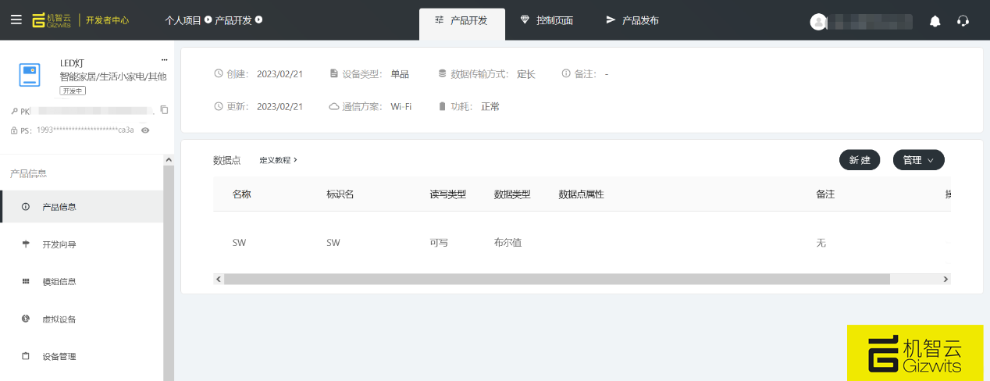Click the 模组信息 grid icon
Image resolution: width=990 pixels, height=381 pixels.
[26, 282]
